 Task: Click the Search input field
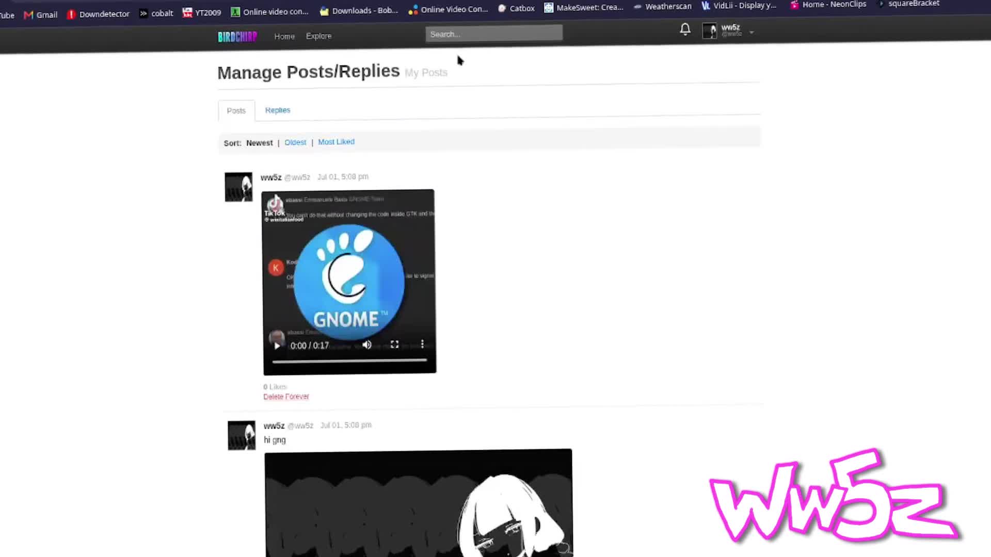tap(494, 34)
